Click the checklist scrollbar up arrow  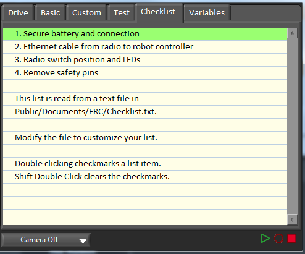click(292, 33)
